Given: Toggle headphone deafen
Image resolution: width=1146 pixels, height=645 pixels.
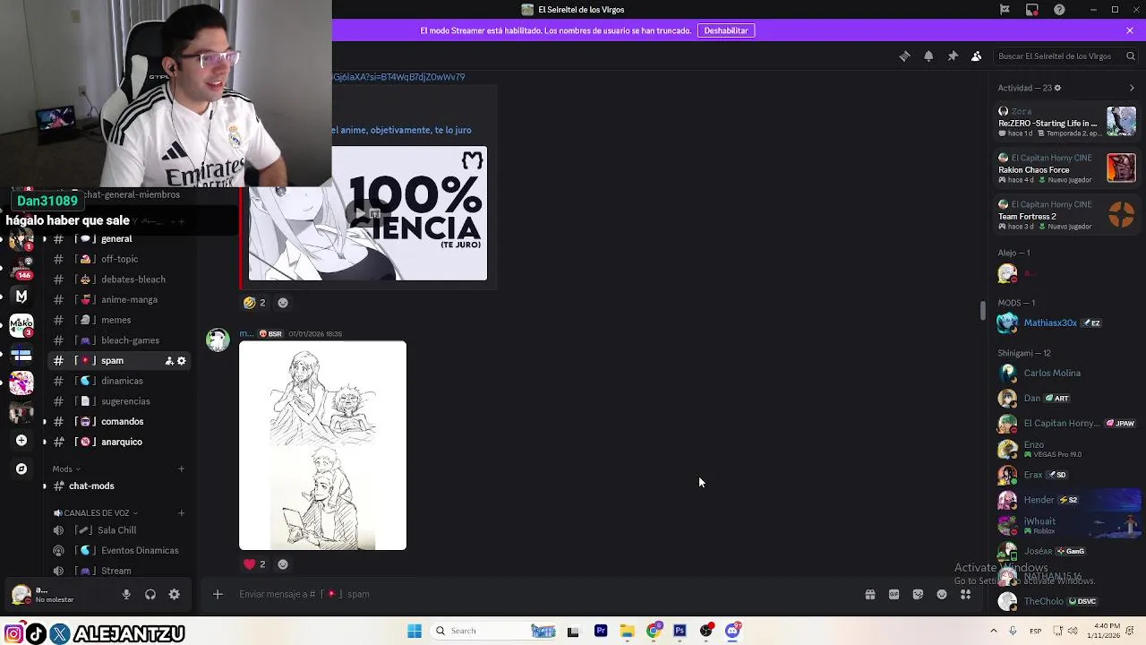Looking at the screenshot, I should [x=150, y=594].
